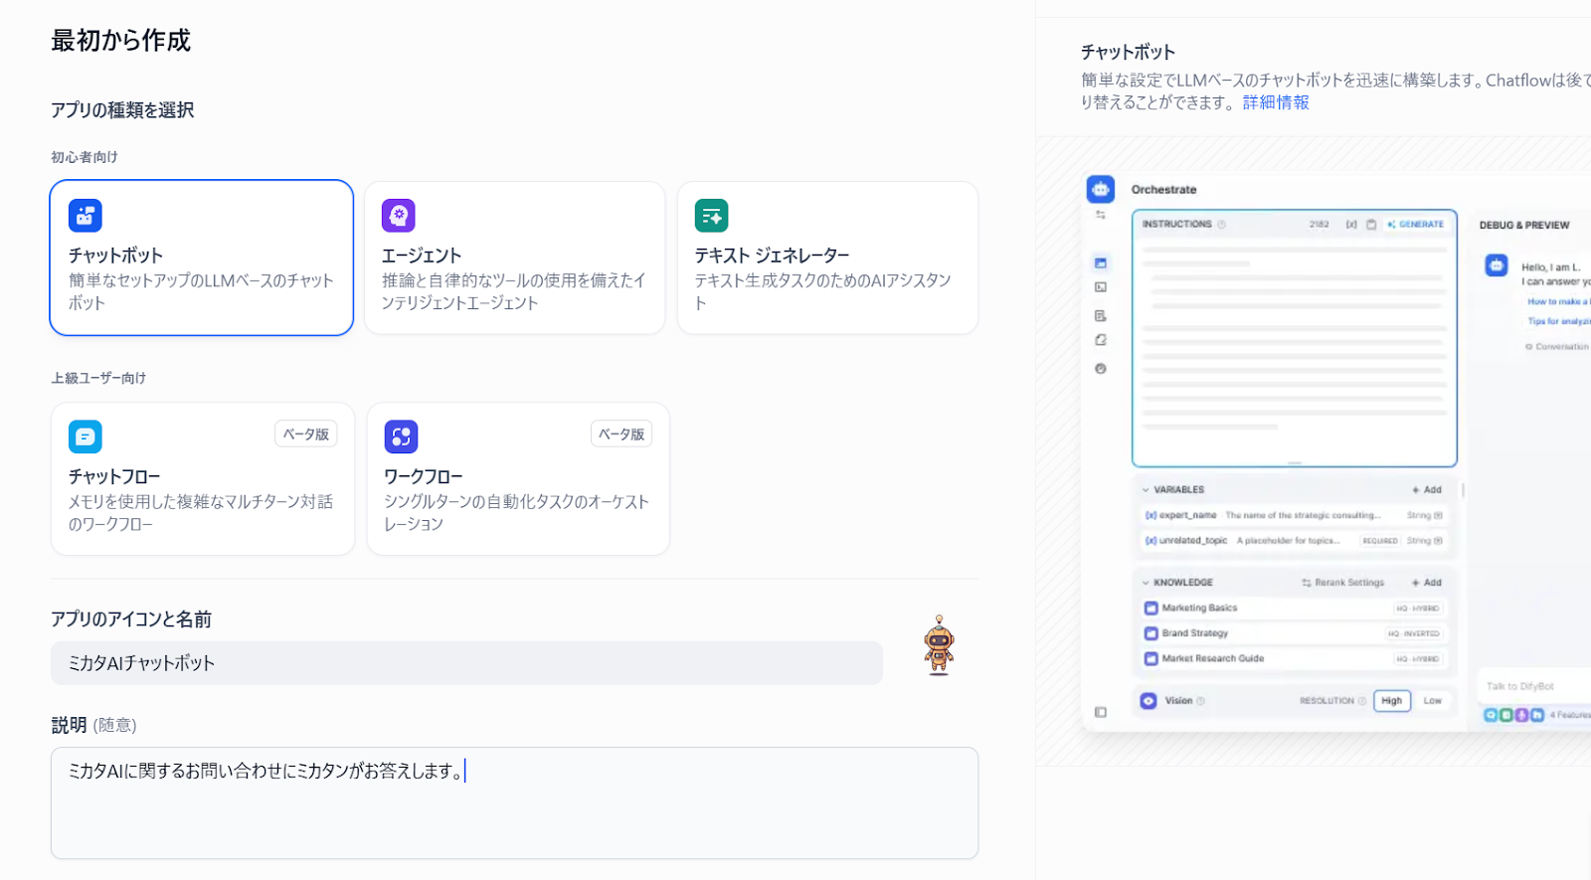Click the ベータ版 badge on ワークフロー
Image resolution: width=1591 pixels, height=880 pixels.
tap(621, 435)
